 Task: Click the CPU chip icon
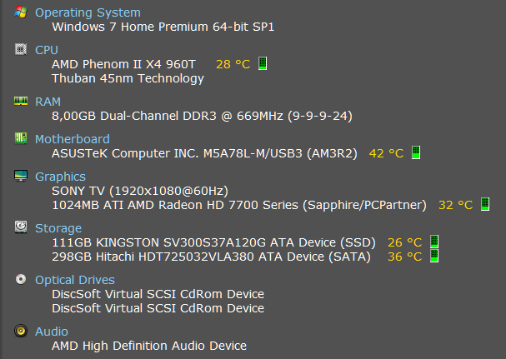(21, 49)
